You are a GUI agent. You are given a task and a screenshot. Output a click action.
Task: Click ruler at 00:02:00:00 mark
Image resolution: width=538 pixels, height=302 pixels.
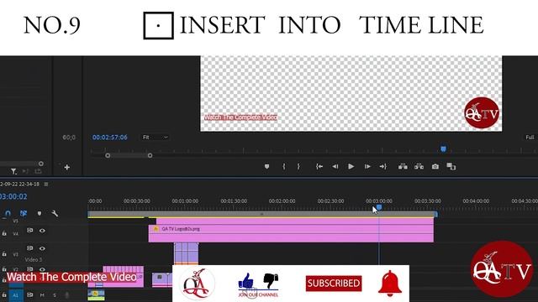coord(282,201)
